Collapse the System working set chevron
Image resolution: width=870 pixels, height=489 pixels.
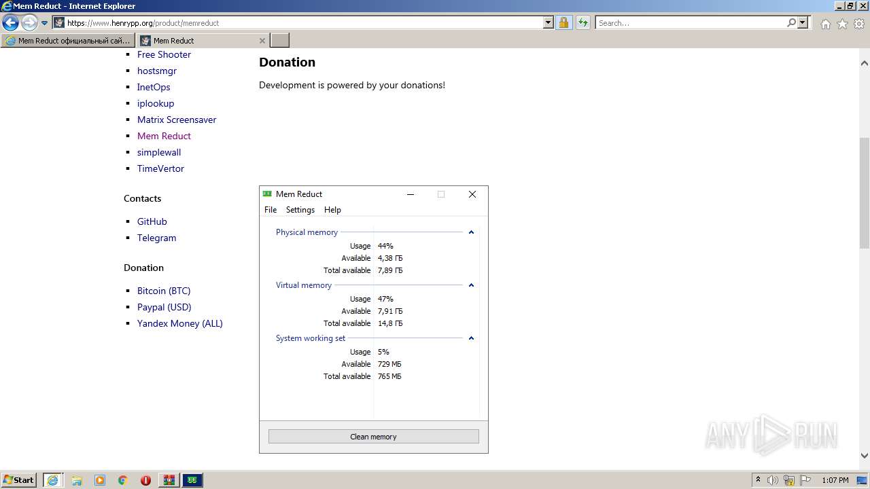(471, 338)
